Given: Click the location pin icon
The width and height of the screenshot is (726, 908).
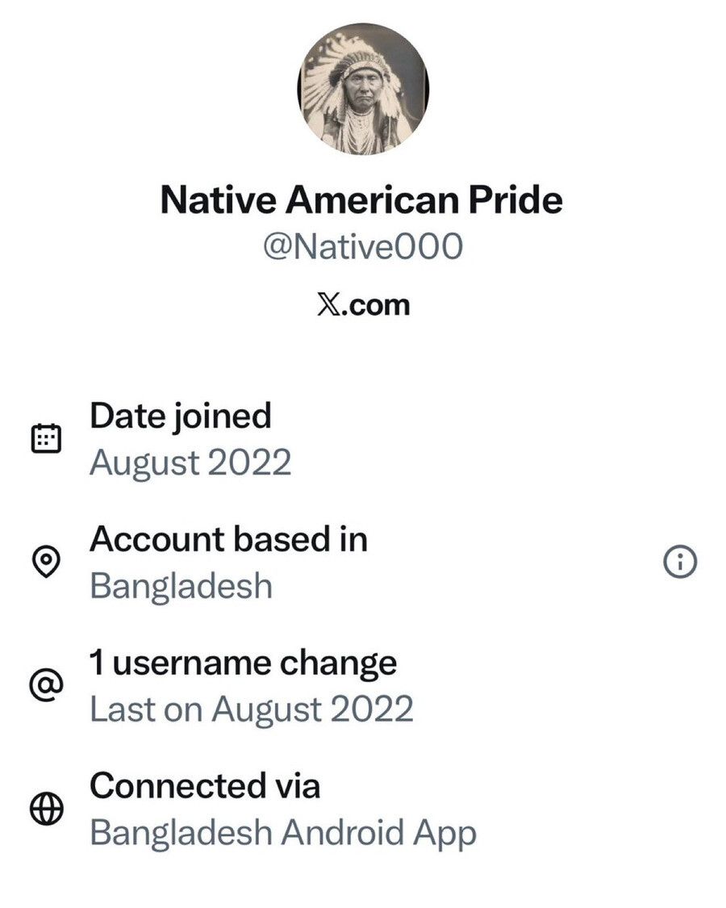Looking at the screenshot, I should tap(46, 562).
